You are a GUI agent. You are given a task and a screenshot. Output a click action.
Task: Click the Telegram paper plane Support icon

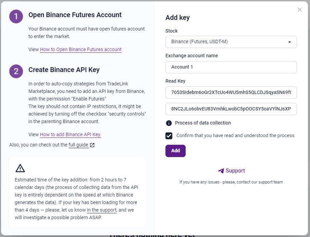click(221, 171)
